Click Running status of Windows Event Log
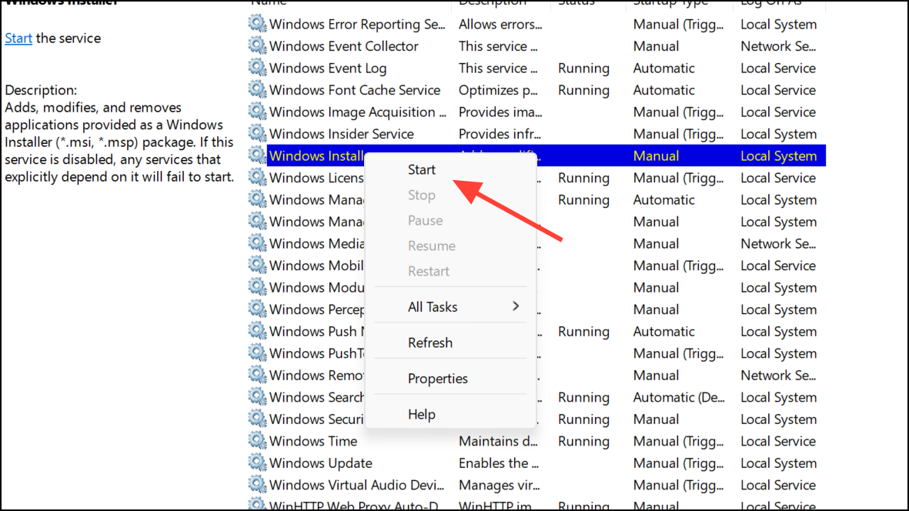This screenshot has height=511, width=909. [583, 68]
